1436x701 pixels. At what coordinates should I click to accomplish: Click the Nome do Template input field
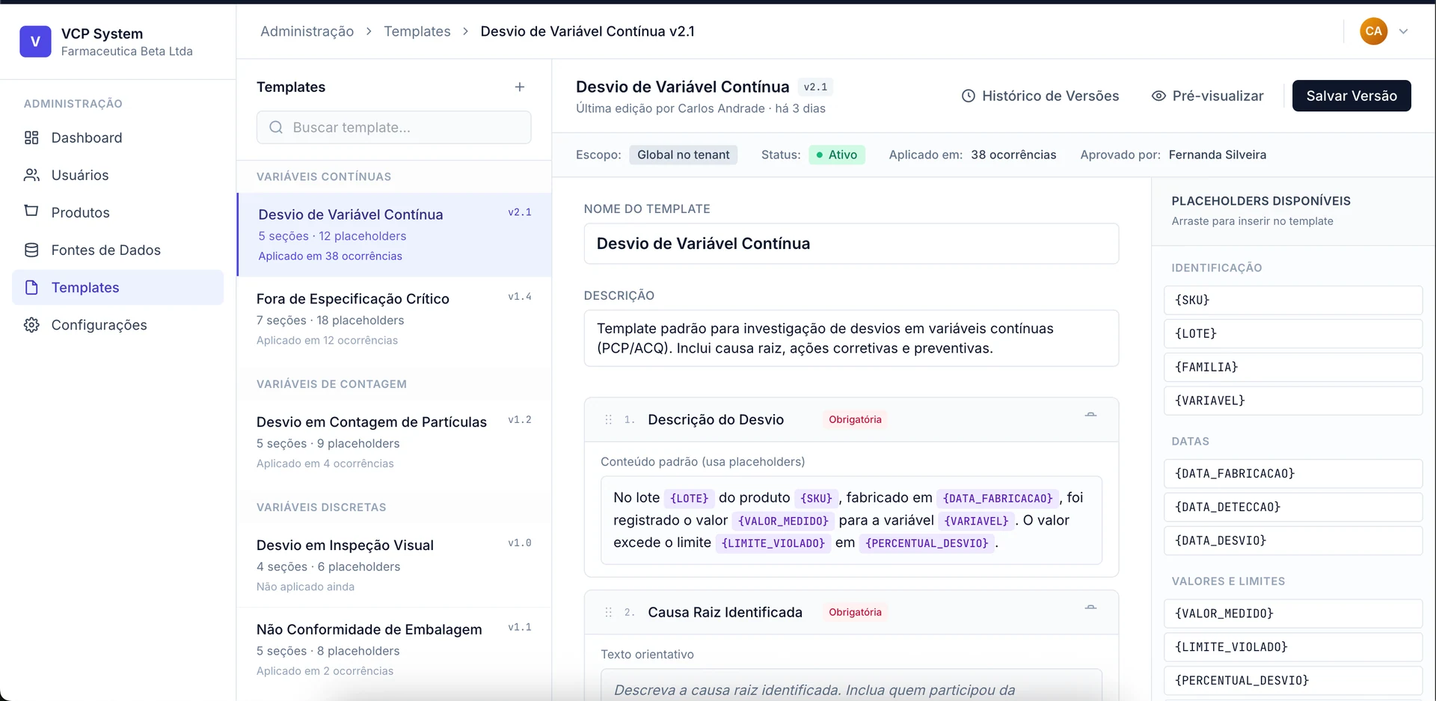pos(850,244)
